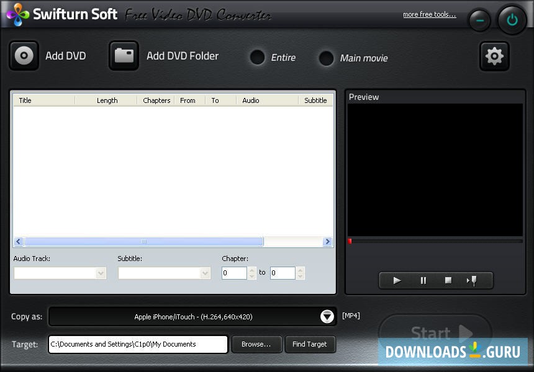
Task: Pause the preview playback
Action: pyautogui.click(x=423, y=280)
